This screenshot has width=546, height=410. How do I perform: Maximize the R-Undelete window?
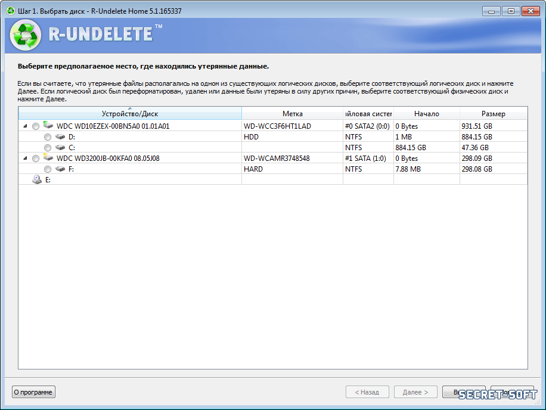tap(511, 11)
